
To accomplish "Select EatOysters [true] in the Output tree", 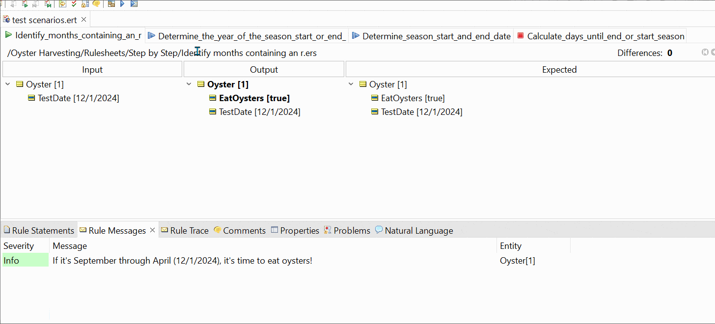I will click(254, 98).
